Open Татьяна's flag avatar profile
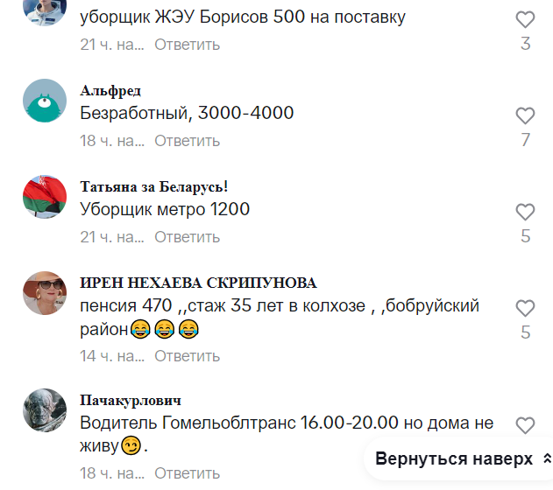This screenshot has height=490, width=553. click(45, 197)
